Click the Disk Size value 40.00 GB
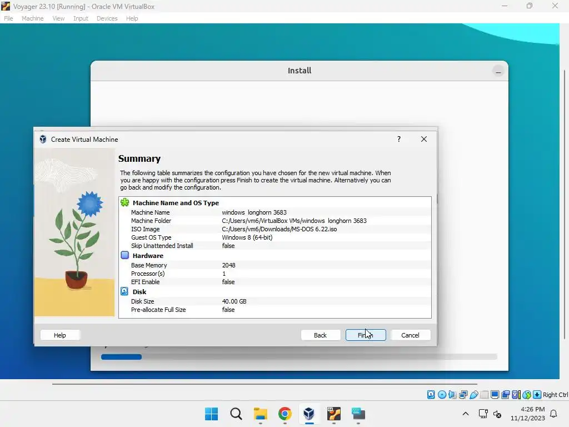Image resolution: width=569 pixels, height=427 pixels. (x=234, y=301)
